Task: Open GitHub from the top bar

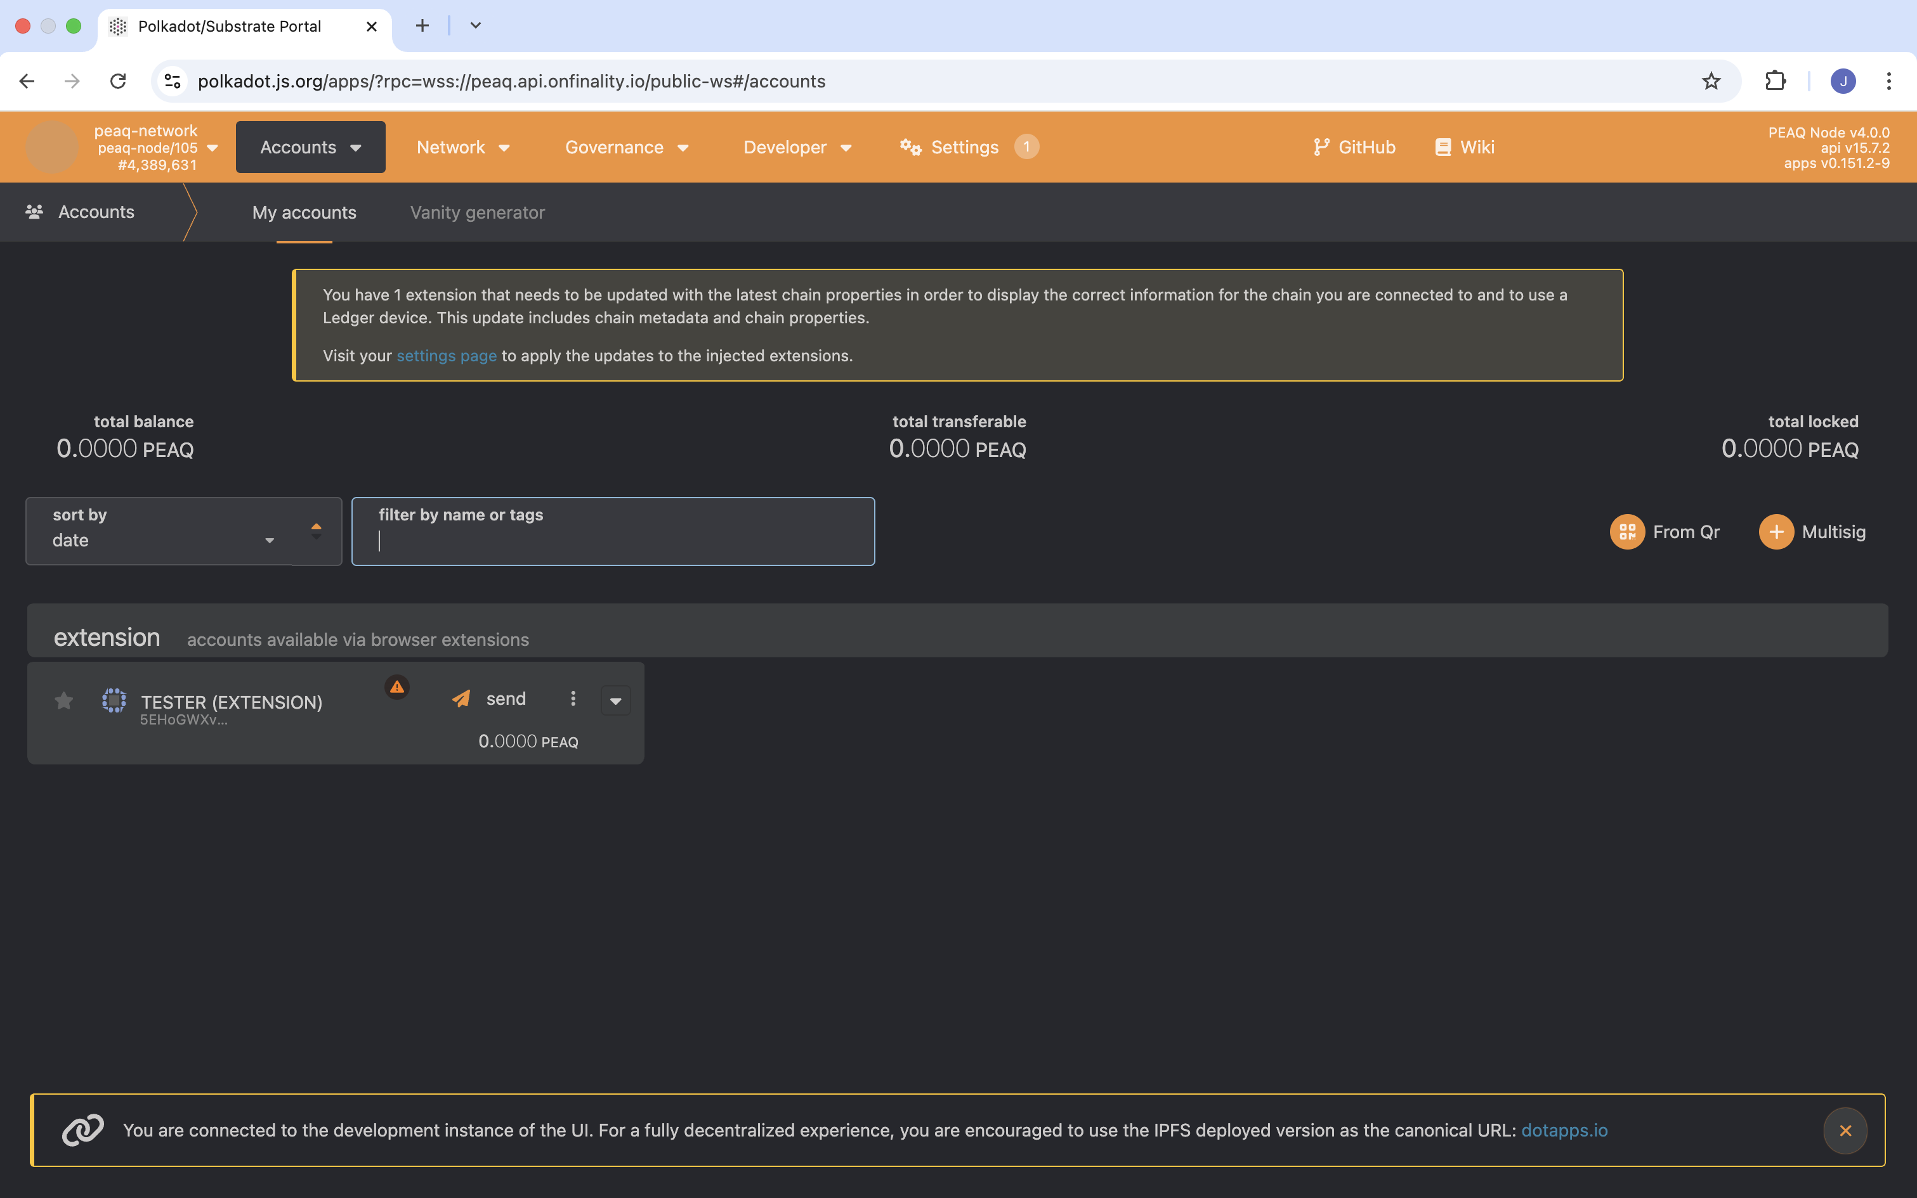Action: (1354, 146)
